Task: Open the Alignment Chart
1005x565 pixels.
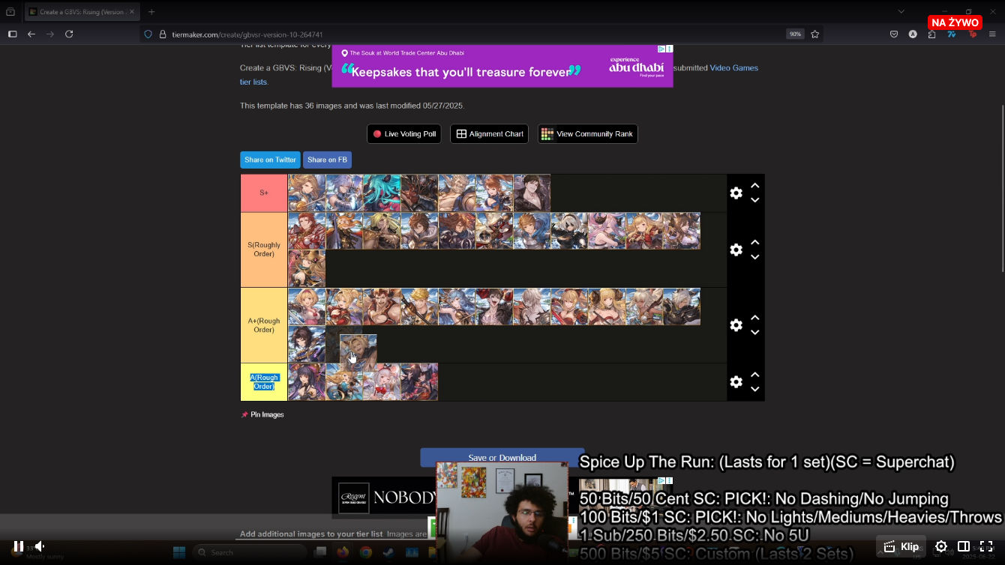Action: (x=489, y=134)
